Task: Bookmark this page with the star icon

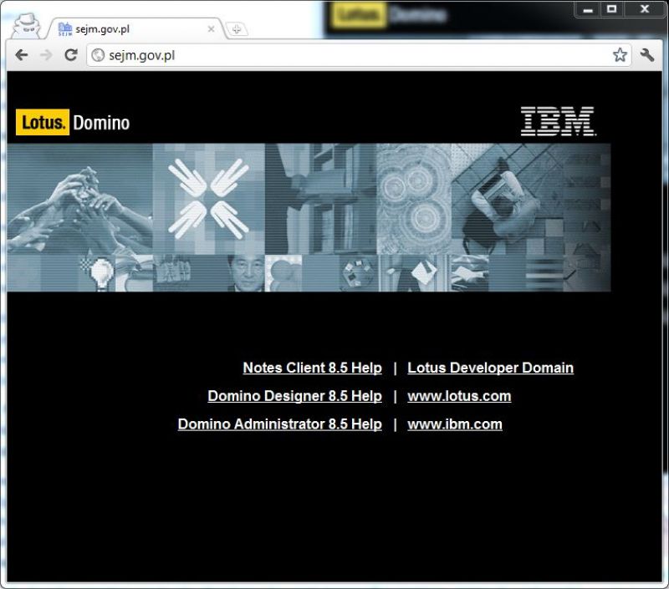Action: (620, 55)
